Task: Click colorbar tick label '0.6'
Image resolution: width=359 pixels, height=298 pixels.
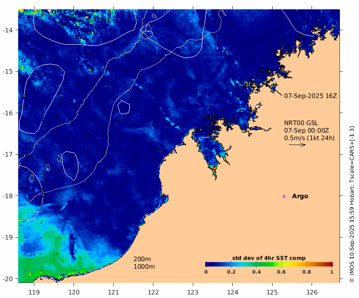Action: [281, 272]
